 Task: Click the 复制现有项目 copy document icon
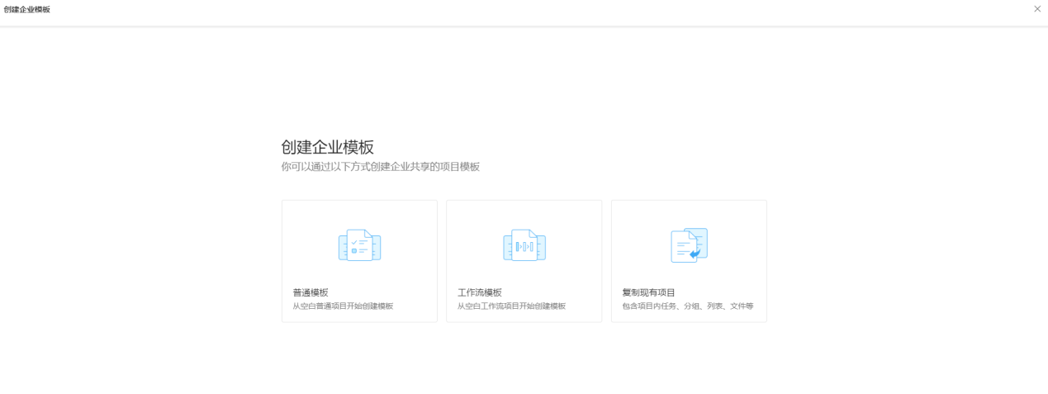[x=689, y=245]
